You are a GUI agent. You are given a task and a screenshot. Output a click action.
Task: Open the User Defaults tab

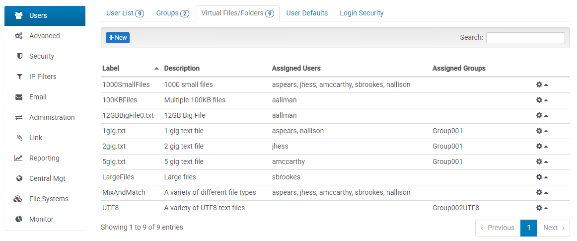(x=307, y=13)
